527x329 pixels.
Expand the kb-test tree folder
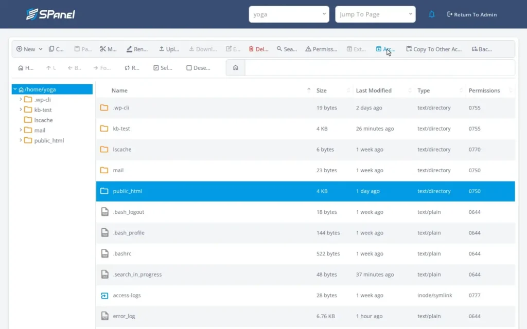(x=21, y=109)
